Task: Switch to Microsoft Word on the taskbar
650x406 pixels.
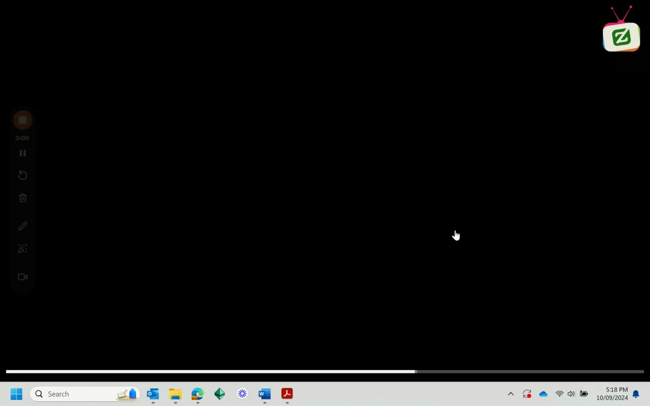Action: click(265, 394)
